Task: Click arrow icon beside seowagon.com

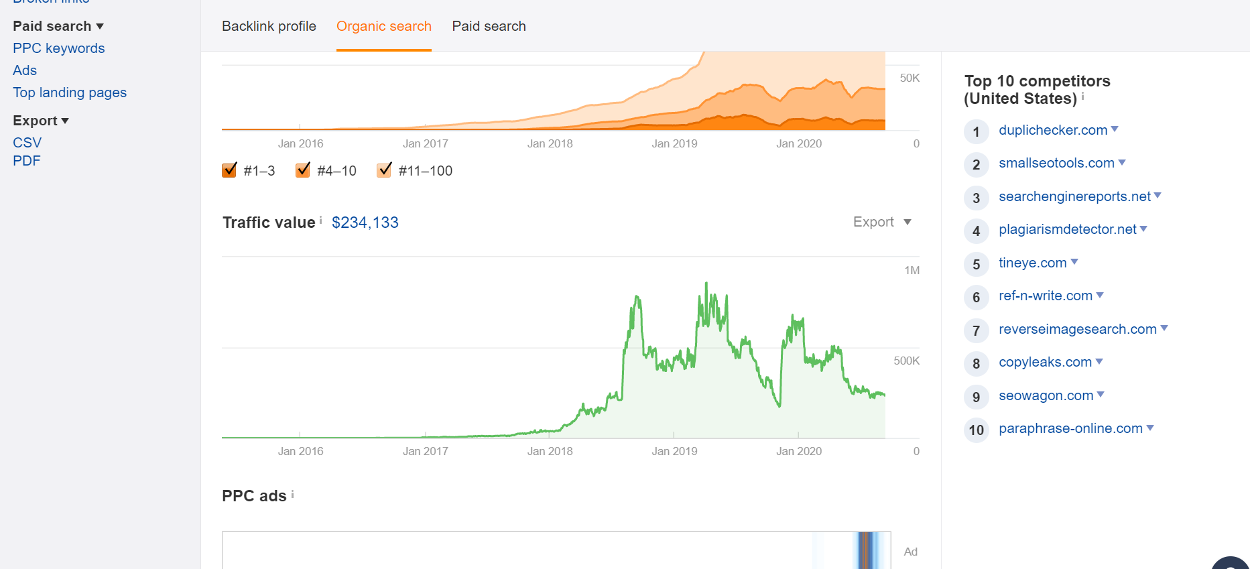Action: 1101,395
